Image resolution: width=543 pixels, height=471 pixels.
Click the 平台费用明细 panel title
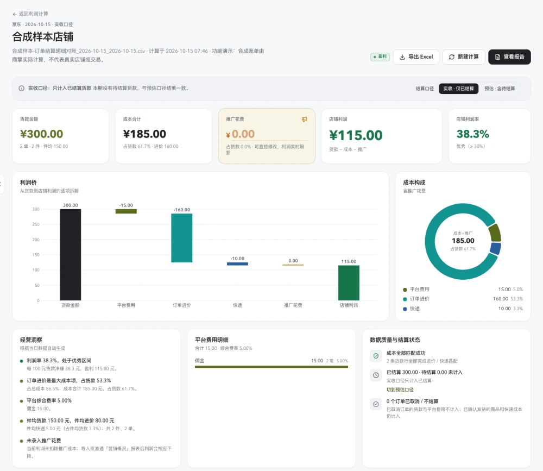pyautogui.click(x=212, y=340)
